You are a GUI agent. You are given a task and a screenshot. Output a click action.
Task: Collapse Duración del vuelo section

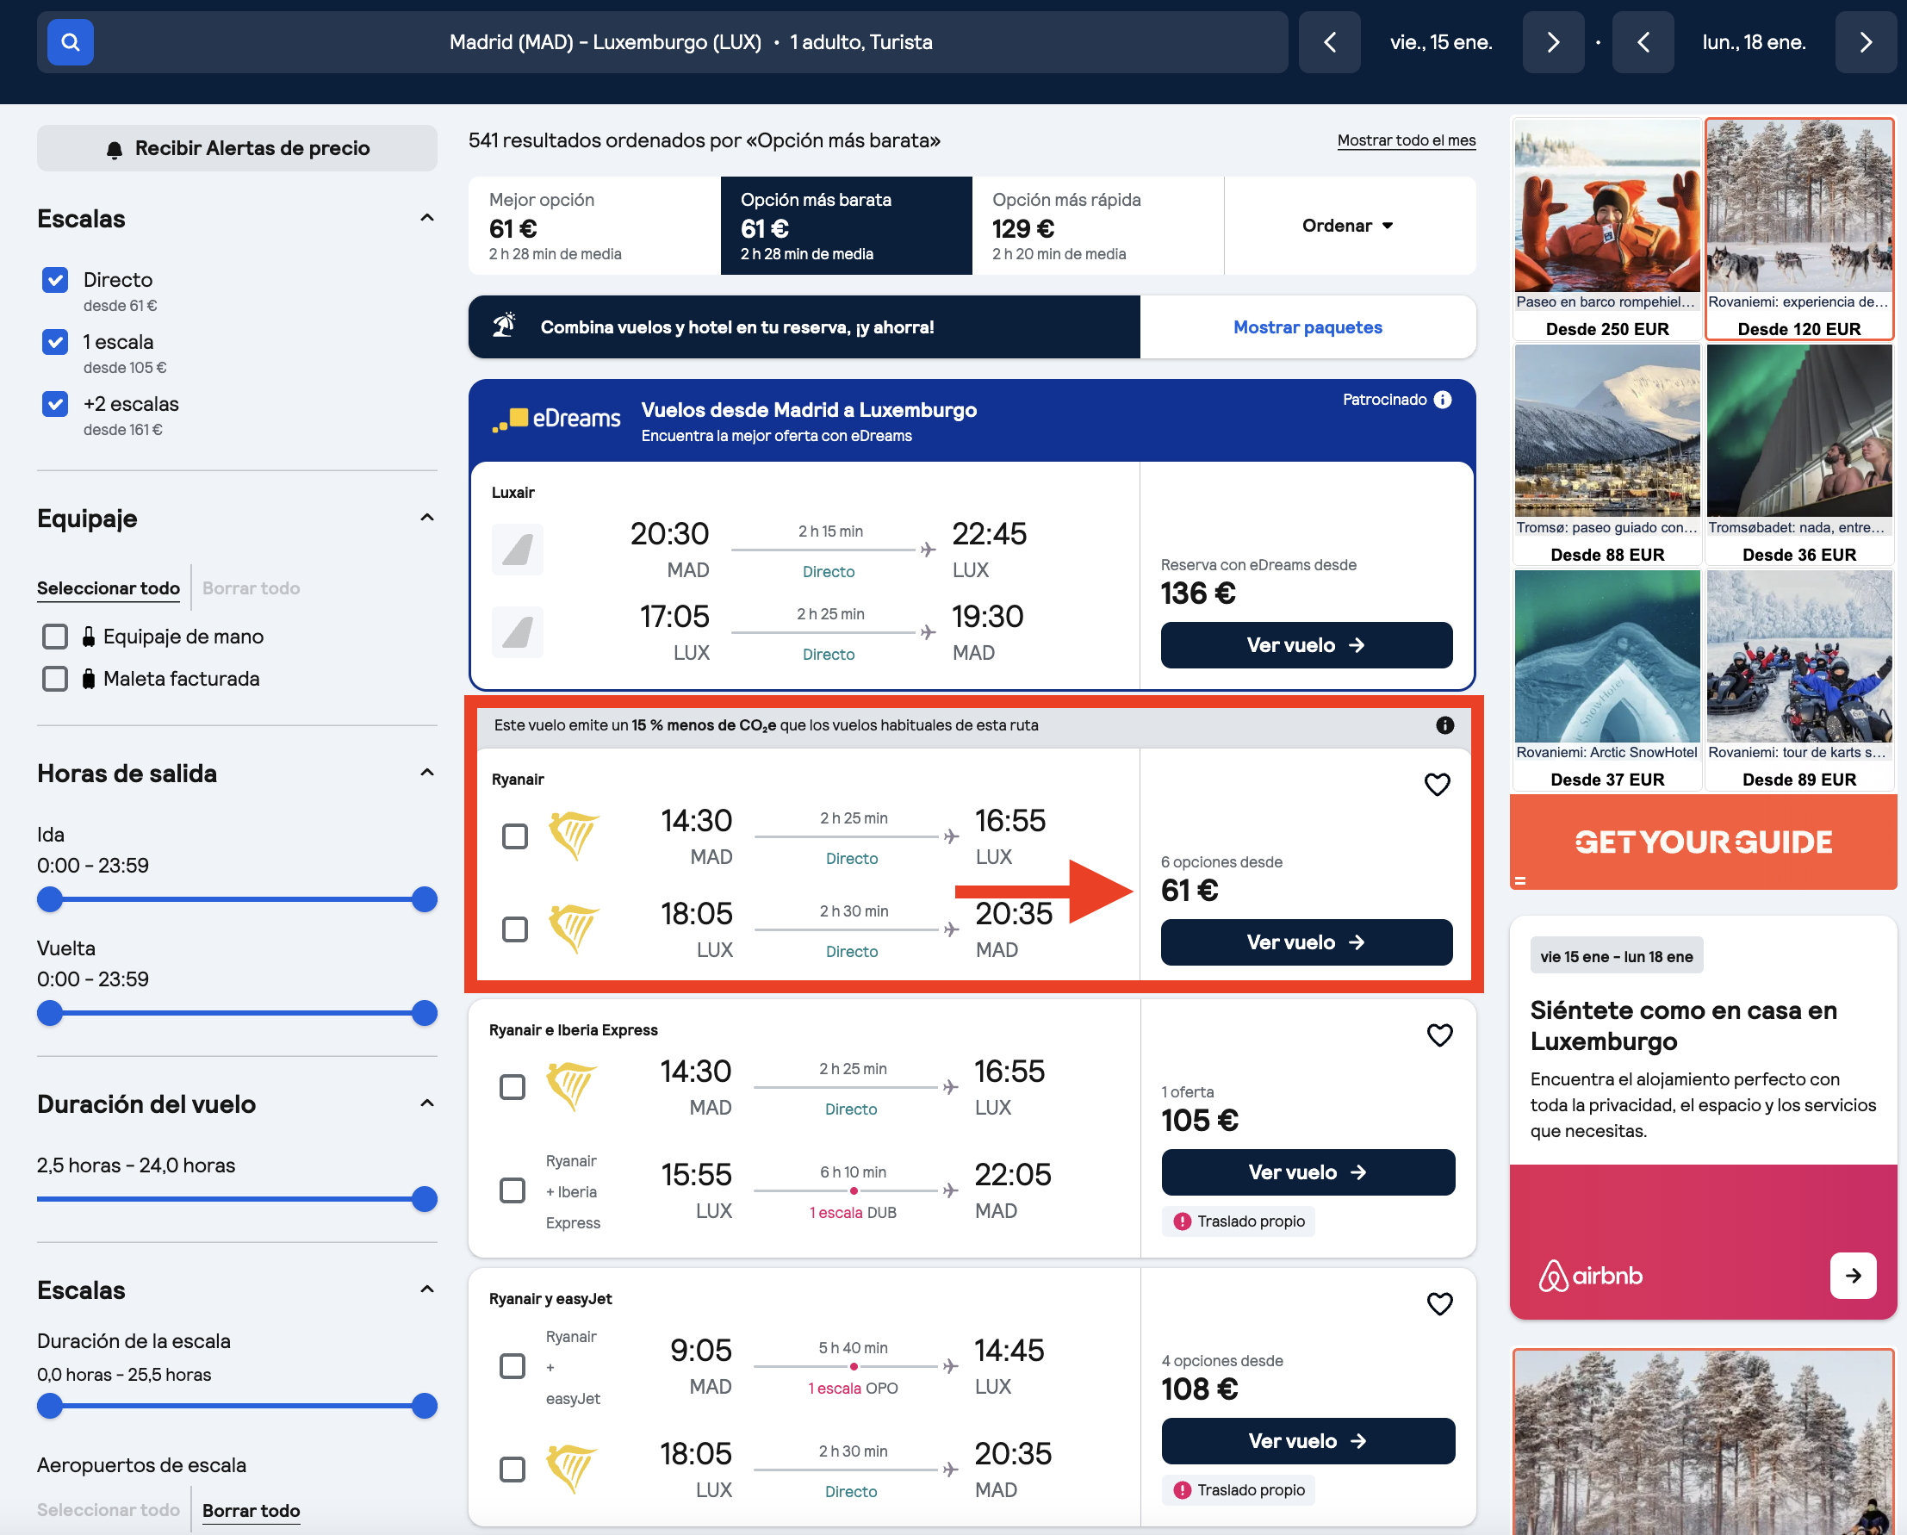point(427,1103)
